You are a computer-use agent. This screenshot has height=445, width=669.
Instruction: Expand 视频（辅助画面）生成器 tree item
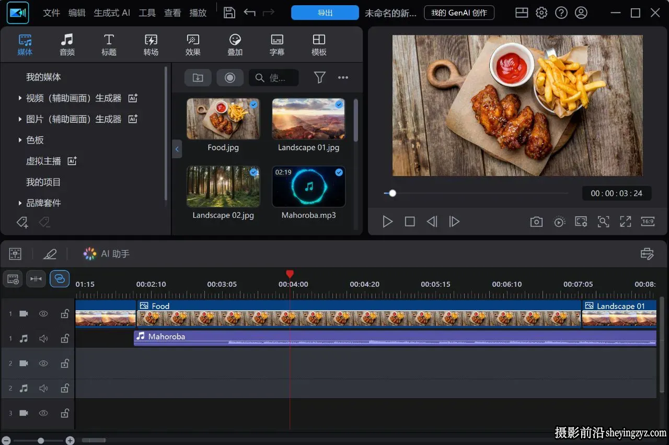point(20,98)
